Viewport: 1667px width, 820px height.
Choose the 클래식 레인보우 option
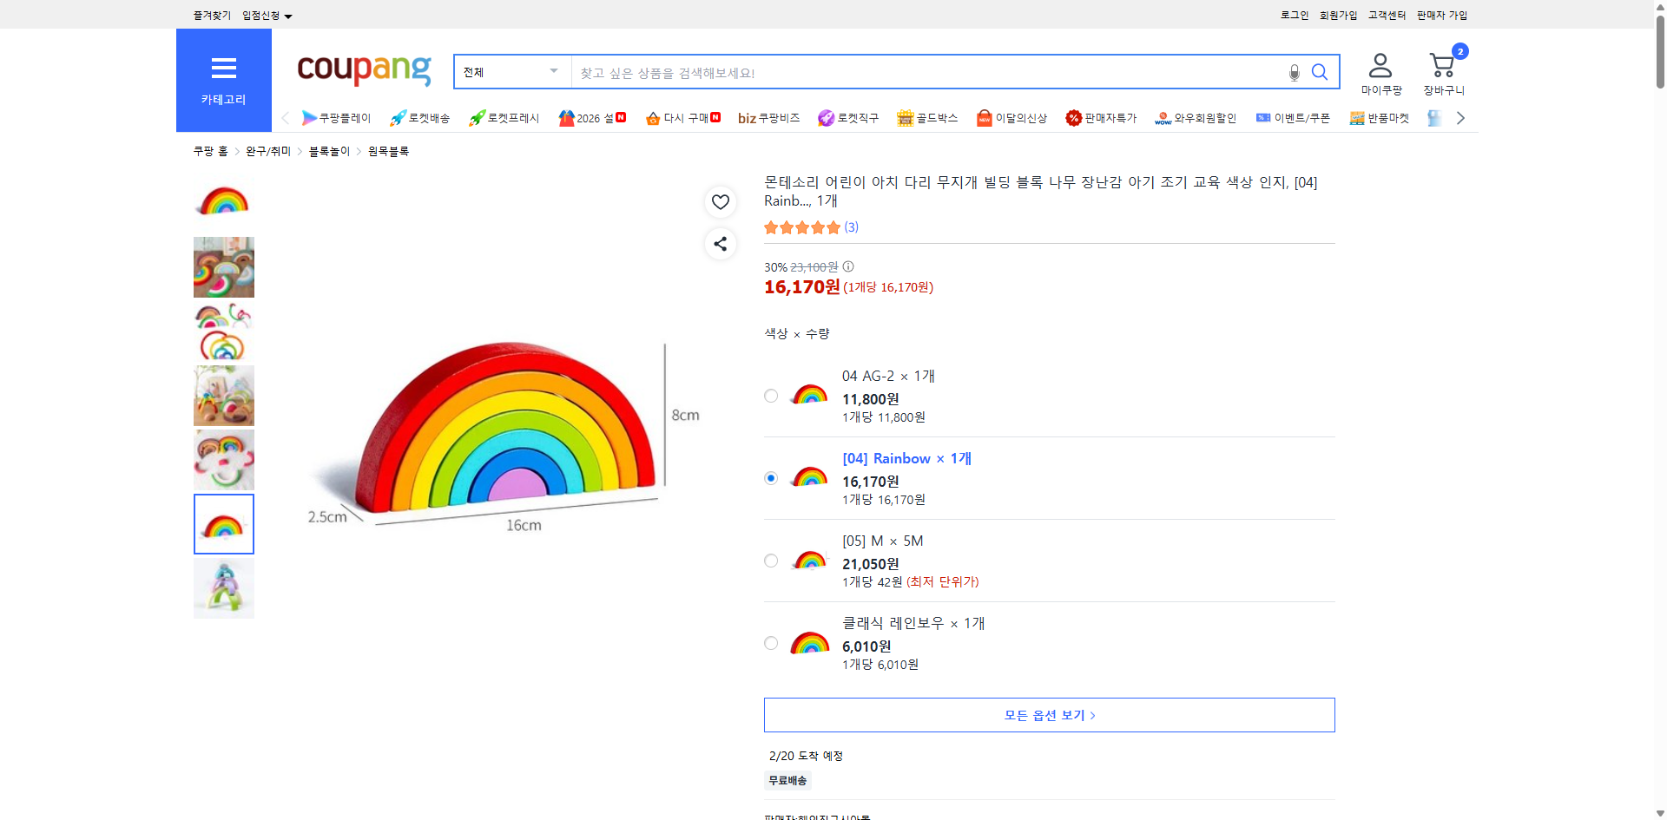click(x=770, y=643)
